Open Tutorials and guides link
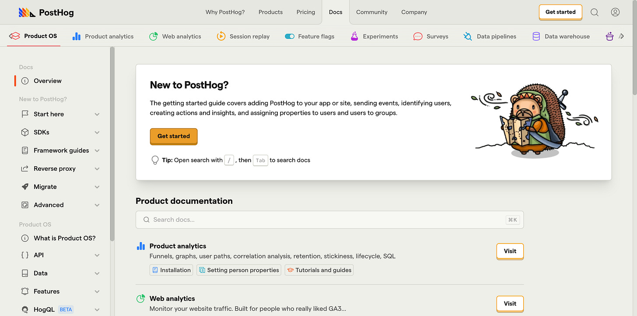The image size is (637, 316). (x=319, y=270)
